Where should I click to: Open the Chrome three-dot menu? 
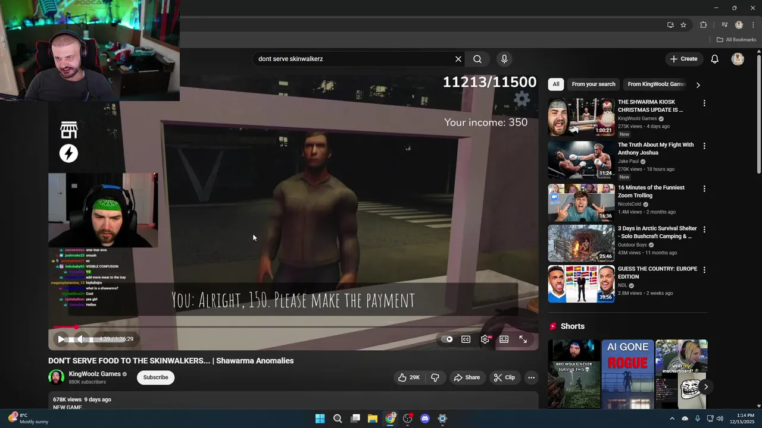coord(753,25)
